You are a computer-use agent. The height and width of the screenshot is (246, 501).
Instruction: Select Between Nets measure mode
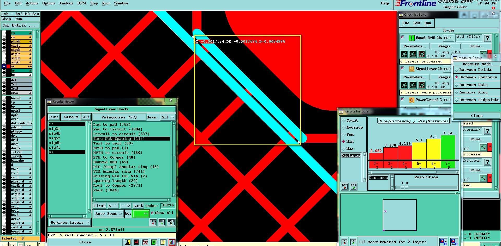click(x=476, y=85)
